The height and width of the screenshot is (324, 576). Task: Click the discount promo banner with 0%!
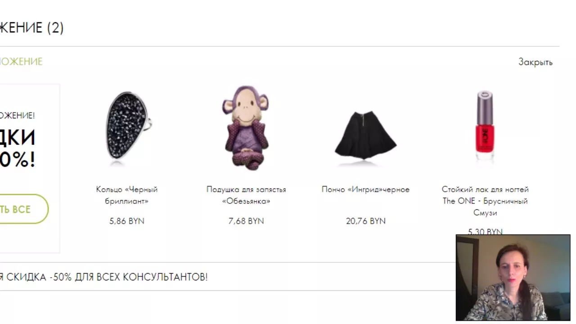click(30, 168)
